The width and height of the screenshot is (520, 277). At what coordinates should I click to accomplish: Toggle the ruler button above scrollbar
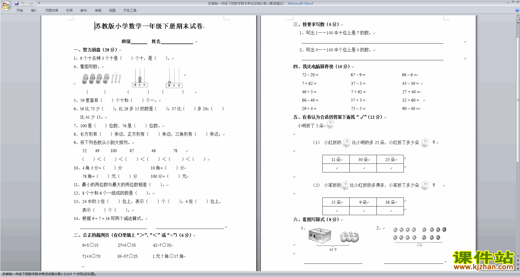[x=518, y=18]
